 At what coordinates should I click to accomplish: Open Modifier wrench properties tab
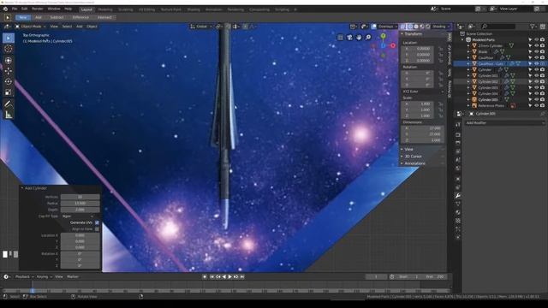pos(458,196)
